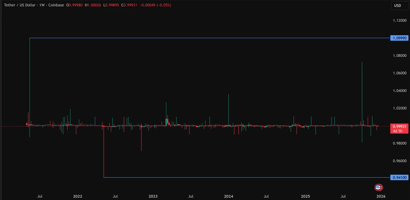Image resolution: width=410 pixels, height=200 pixels.
Task: Click the 0.98000 price axis label
Action: coord(399,143)
